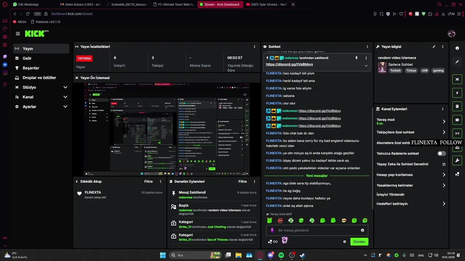This screenshot has width=465, height=261.
Task: Open the hamburger menu beside Kick logo
Action: pyautogui.click(x=18, y=34)
